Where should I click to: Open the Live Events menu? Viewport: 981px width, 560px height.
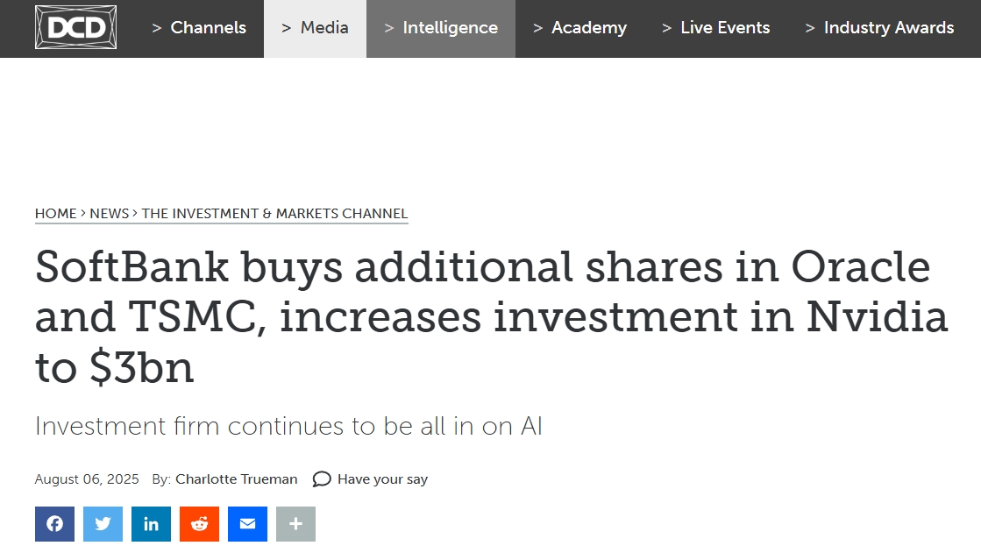click(x=715, y=28)
